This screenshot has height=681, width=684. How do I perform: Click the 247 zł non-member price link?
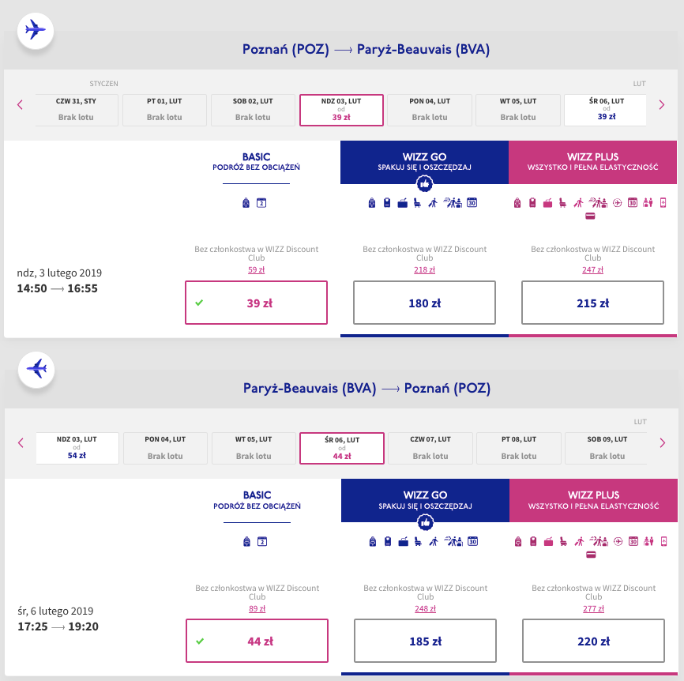592,269
